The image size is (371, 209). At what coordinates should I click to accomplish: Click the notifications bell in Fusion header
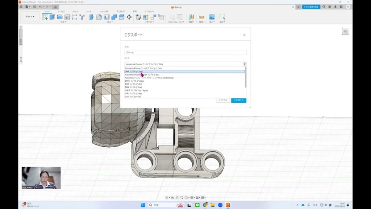(x=335, y=7)
